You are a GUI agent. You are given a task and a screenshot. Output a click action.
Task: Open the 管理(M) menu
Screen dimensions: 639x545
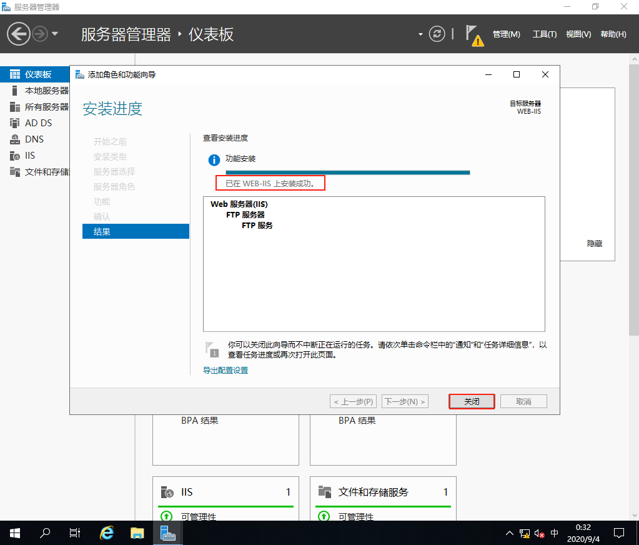tap(506, 34)
